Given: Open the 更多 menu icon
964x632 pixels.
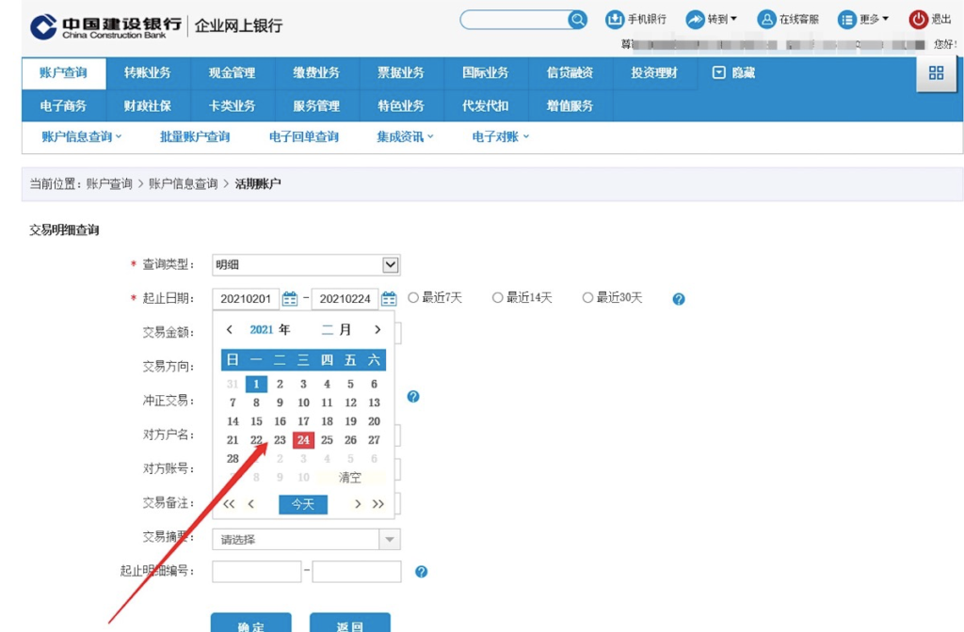Looking at the screenshot, I should click(x=846, y=20).
